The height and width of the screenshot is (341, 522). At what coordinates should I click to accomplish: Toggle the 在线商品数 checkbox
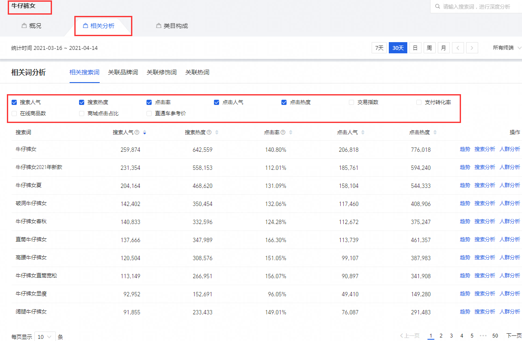click(x=14, y=114)
